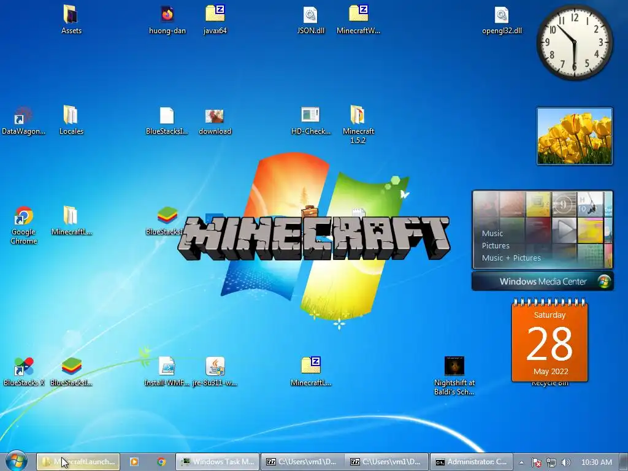Open Music in Windows Media Center gadget
628x471 pixels.
tap(492, 233)
